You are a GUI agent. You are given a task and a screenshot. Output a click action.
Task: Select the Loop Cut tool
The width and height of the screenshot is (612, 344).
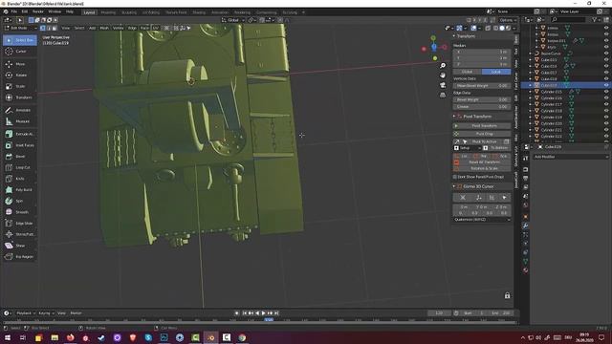20,167
